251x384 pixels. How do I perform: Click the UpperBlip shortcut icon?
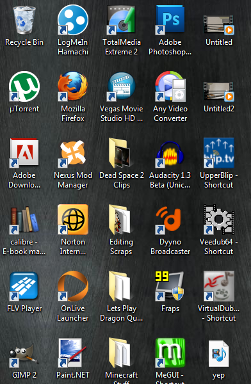(219, 153)
